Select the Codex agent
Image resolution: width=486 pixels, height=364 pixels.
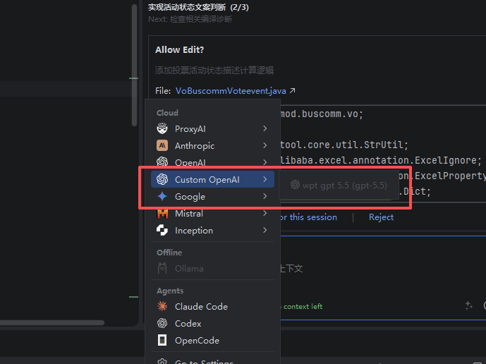click(x=212, y=323)
